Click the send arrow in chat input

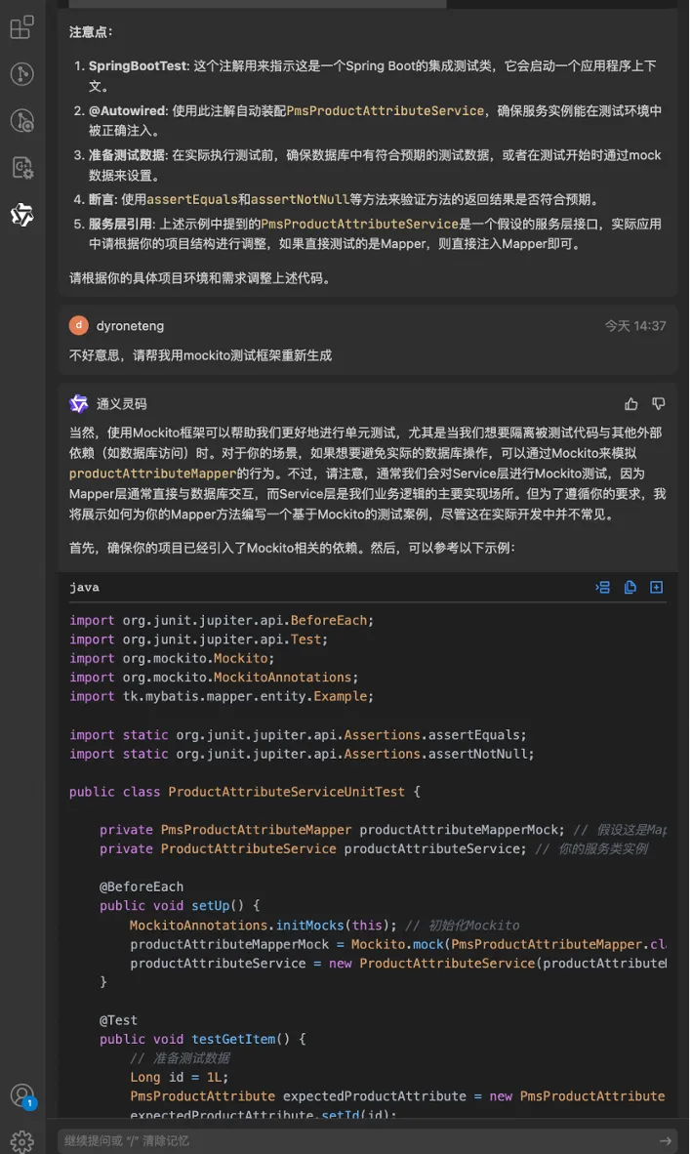pyautogui.click(x=666, y=1140)
